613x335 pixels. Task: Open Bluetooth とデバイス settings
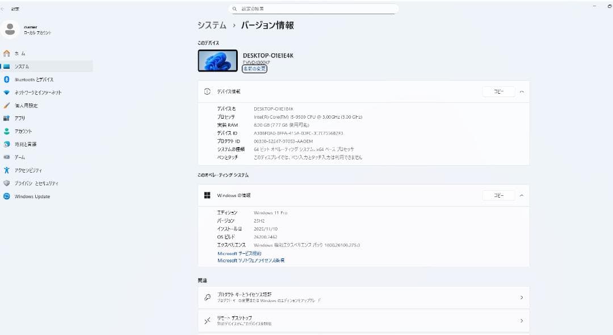pyautogui.click(x=34, y=79)
